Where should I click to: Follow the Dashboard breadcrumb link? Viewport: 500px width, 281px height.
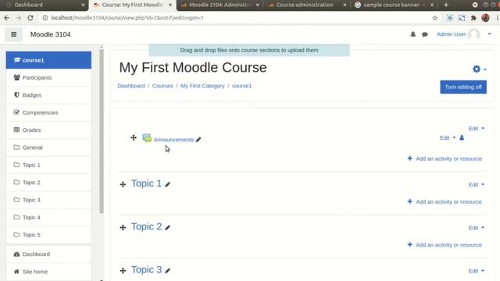tap(131, 86)
